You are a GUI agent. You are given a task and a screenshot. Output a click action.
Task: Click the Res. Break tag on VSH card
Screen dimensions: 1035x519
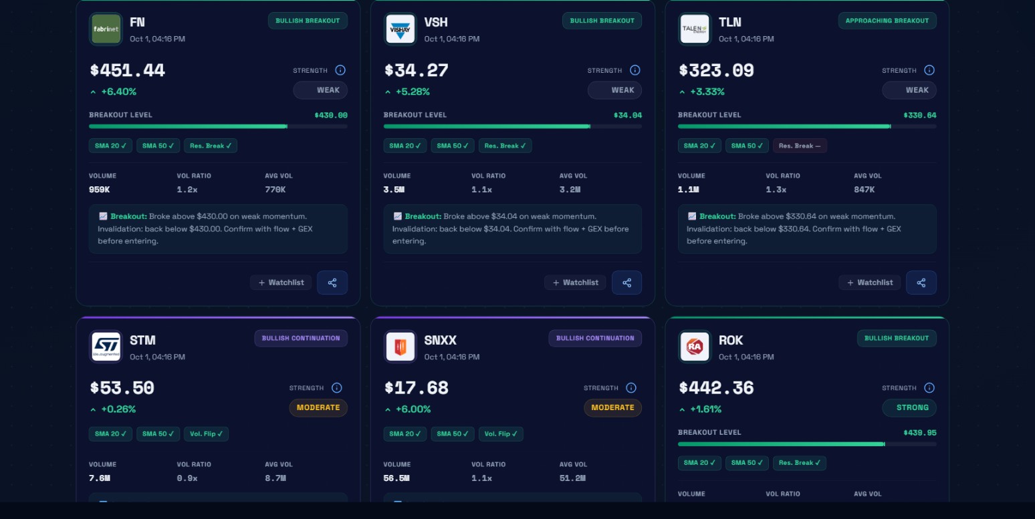tap(505, 146)
